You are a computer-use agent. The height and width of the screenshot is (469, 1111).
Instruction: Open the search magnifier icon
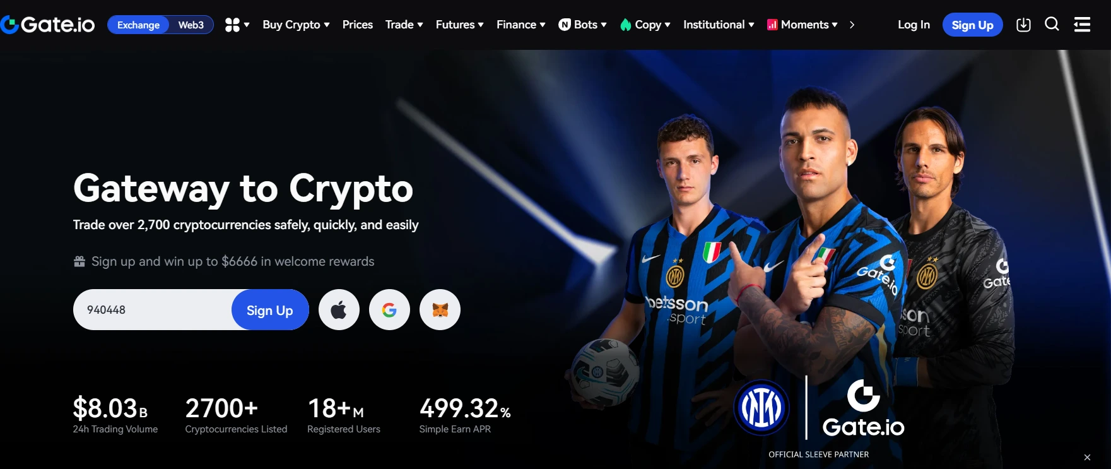pos(1052,25)
